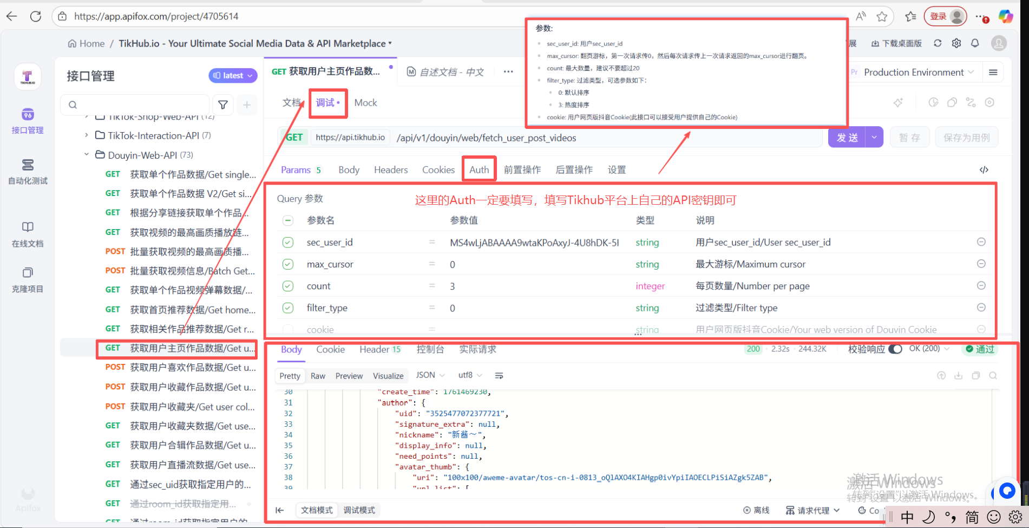Click the filter funnel icon beside search

pos(223,105)
